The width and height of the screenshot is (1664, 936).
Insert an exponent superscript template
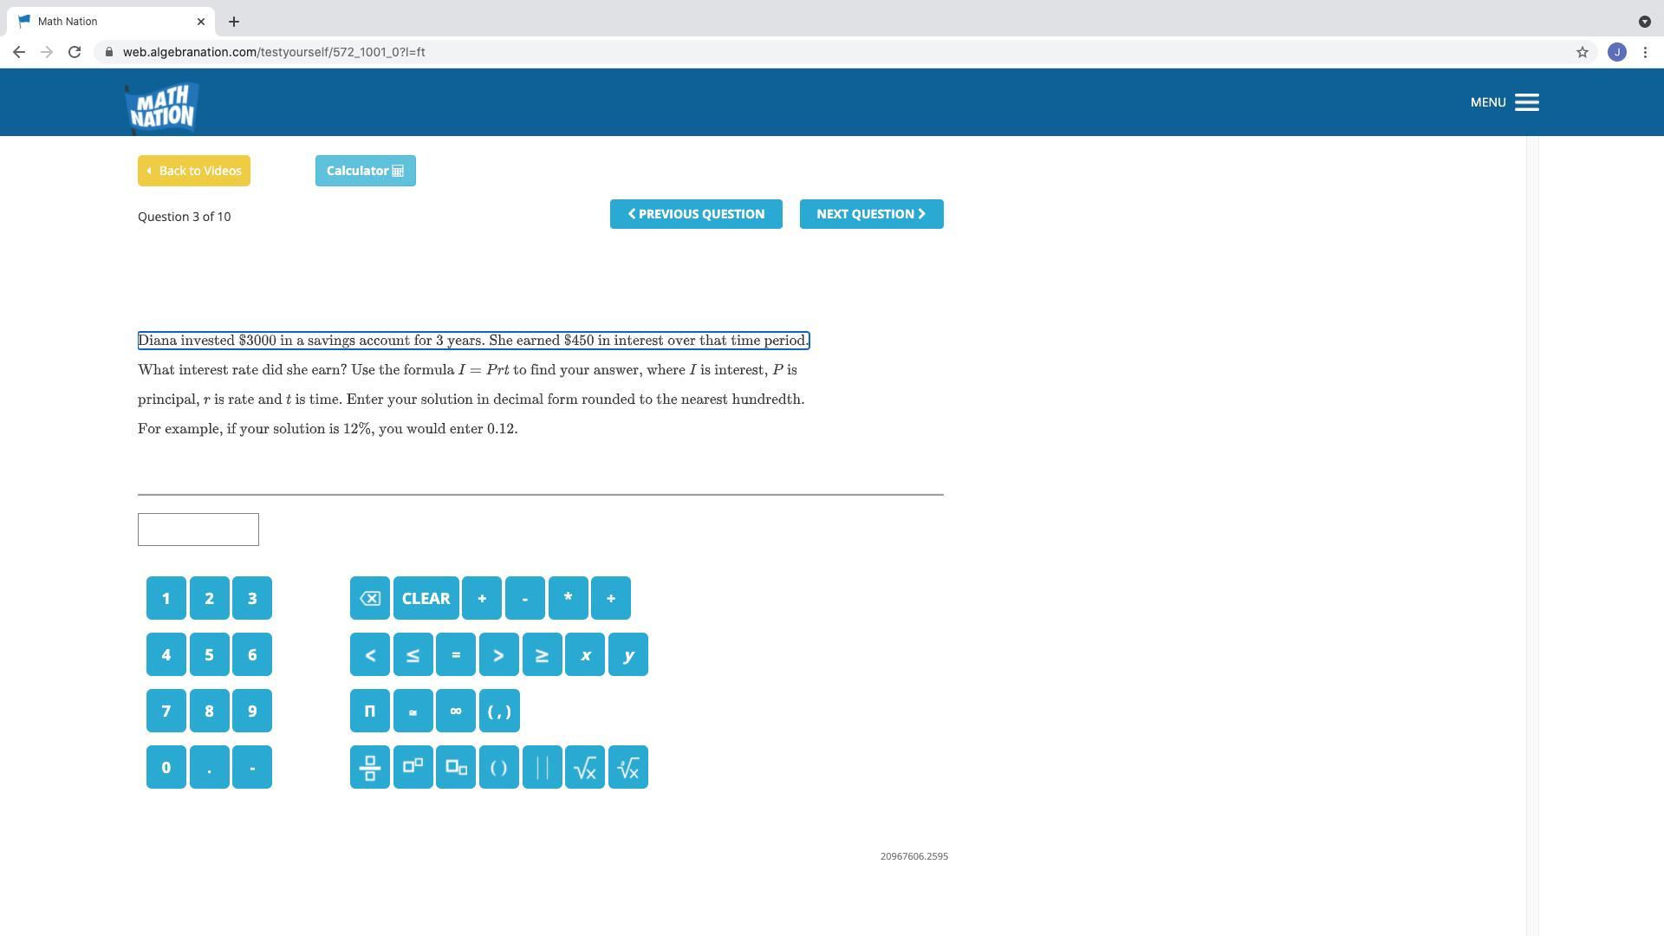(x=413, y=767)
